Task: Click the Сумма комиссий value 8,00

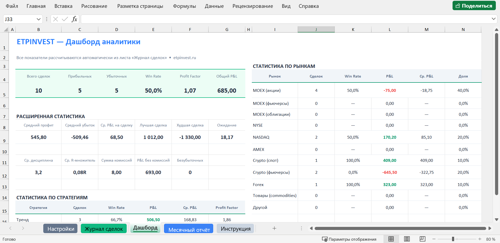Action: tap(117, 172)
